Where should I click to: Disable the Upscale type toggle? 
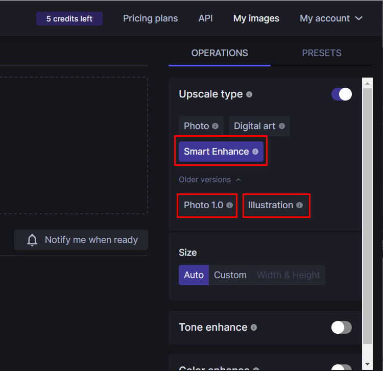click(x=342, y=94)
